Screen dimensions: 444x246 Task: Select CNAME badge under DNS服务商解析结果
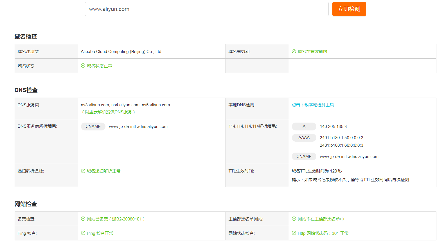click(x=93, y=127)
